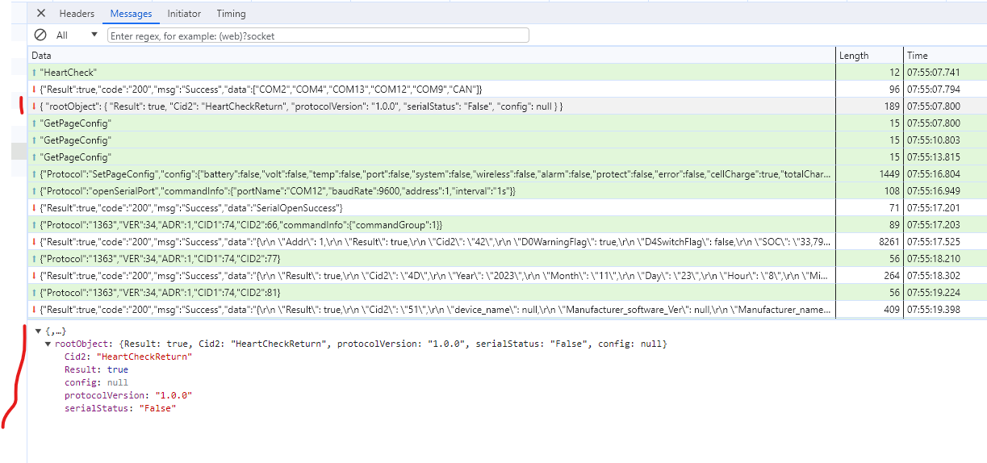Select the rootObject HeartCheckReturn message row
This screenshot has height=463, width=987.
(508, 106)
